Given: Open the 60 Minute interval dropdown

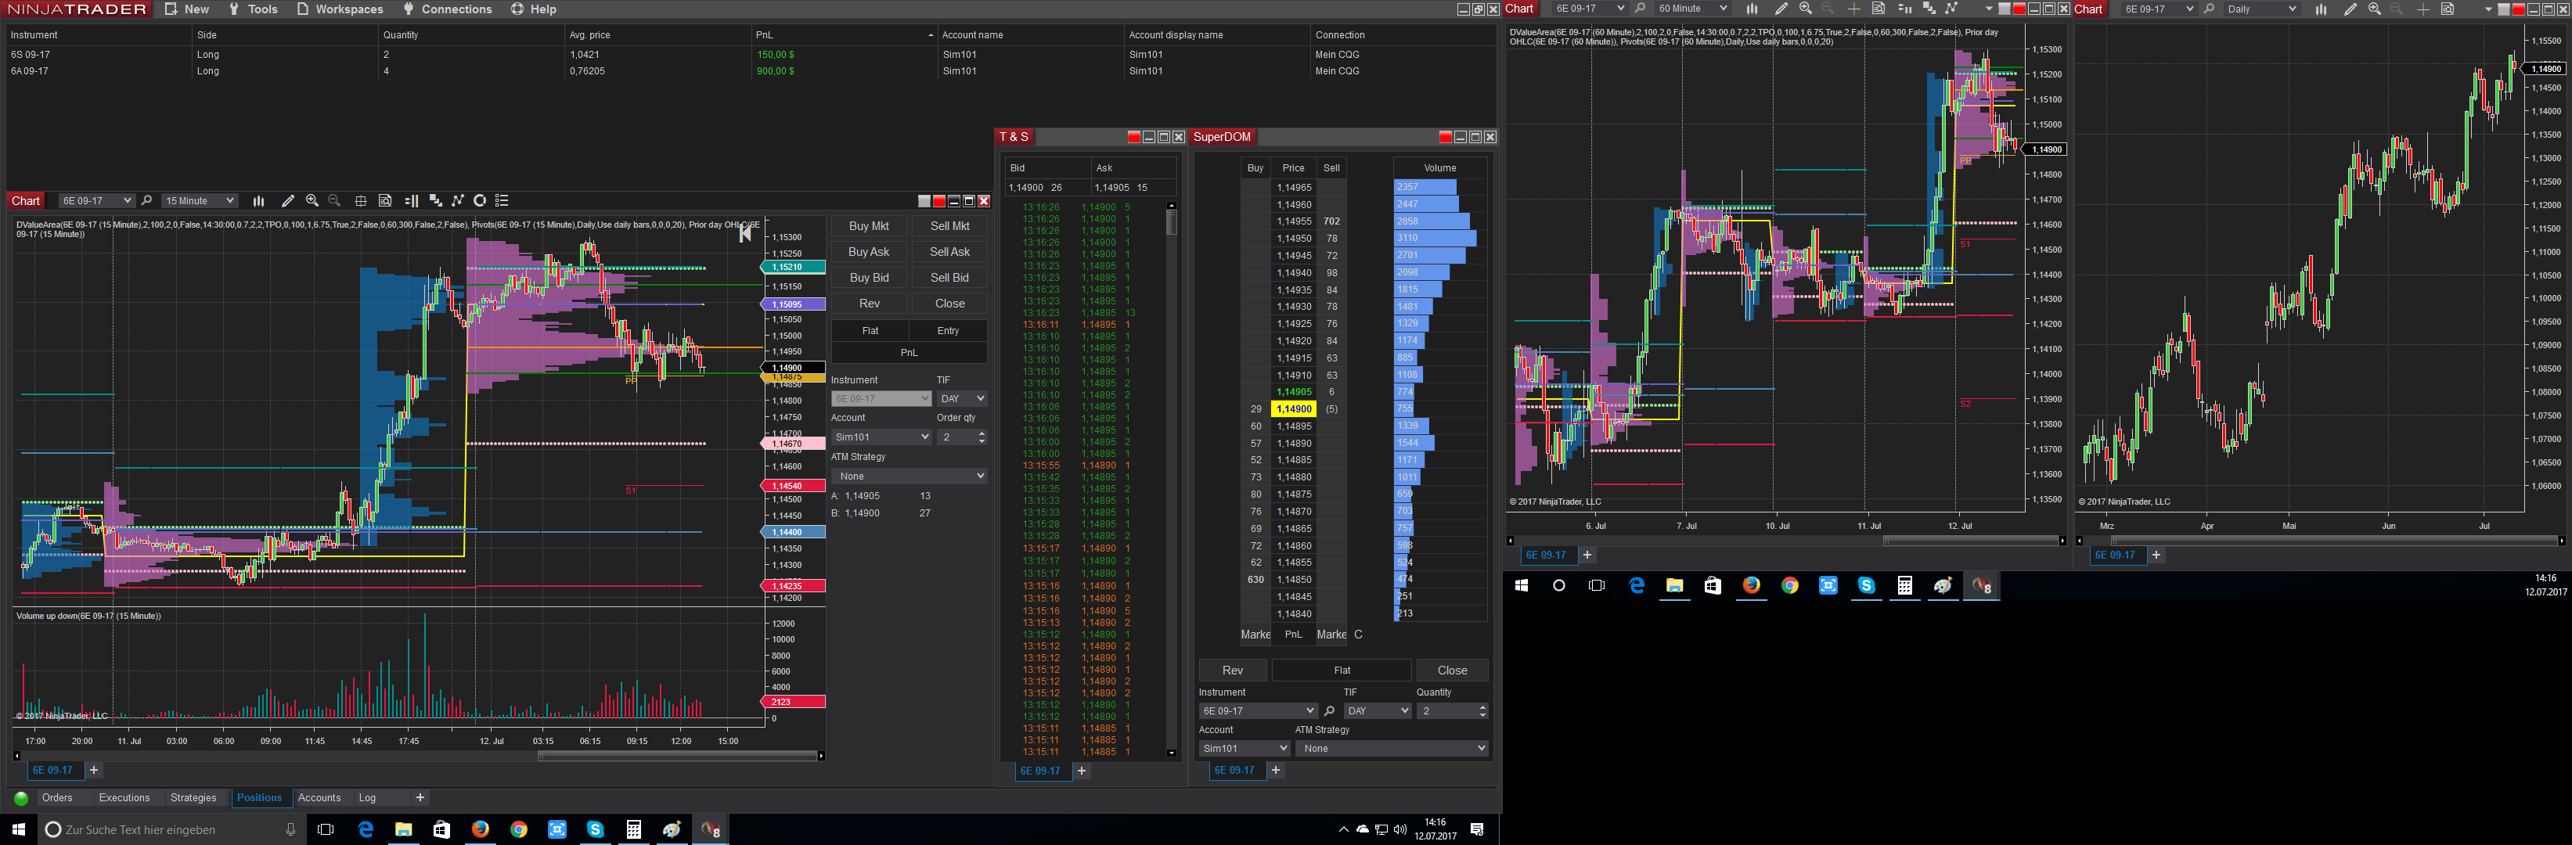Looking at the screenshot, I should coord(1692,9).
